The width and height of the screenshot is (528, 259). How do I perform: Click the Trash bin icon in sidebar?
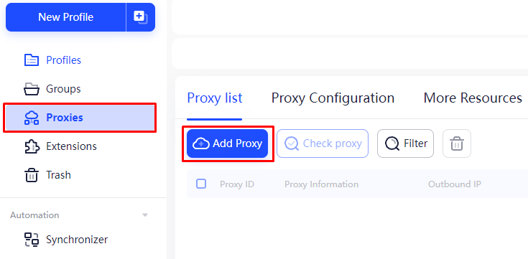[x=32, y=175]
